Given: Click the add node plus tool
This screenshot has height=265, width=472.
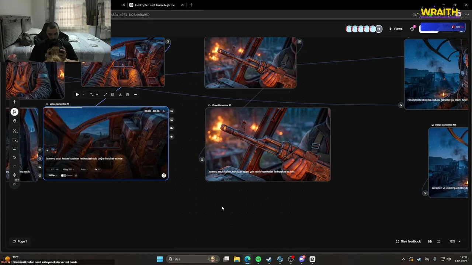Looking at the screenshot, I should pyautogui.click(x=14, y=102).
